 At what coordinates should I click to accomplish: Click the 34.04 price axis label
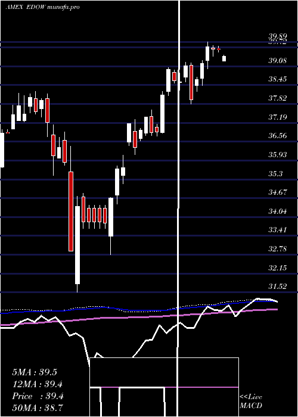[277, 211]
